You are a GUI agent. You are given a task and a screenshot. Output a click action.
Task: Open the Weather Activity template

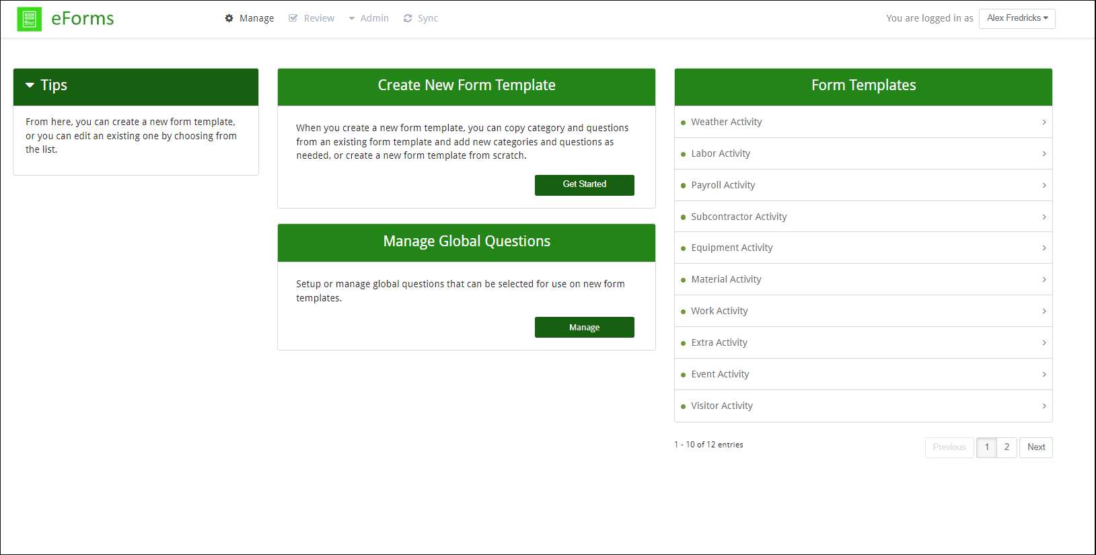tap(863, 122)
